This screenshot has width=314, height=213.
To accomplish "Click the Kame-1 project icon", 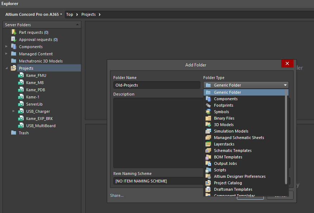I will [x=21, y=97].
